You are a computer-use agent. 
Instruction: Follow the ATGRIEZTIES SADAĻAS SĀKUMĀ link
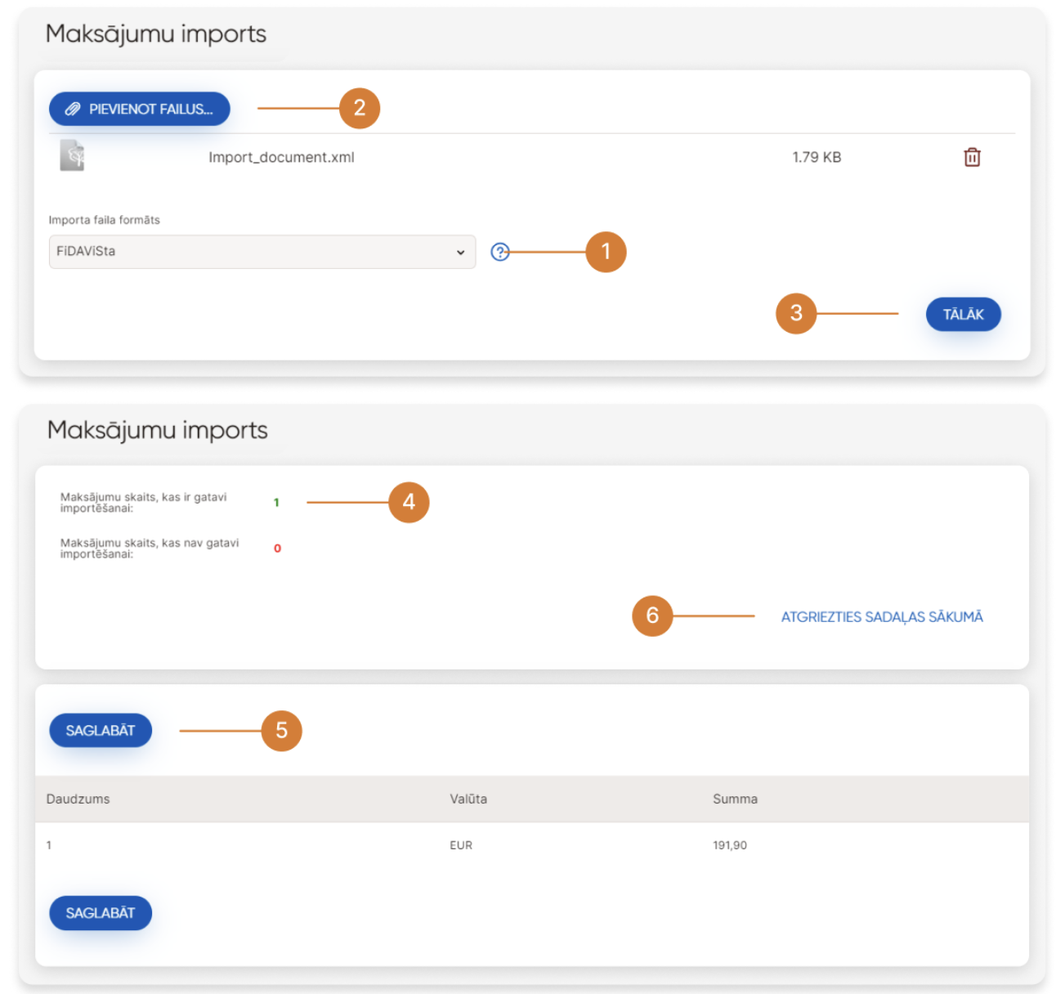pos(881,617)
